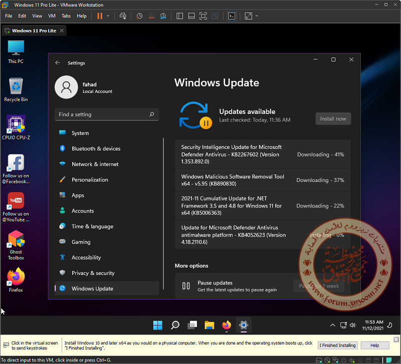Take a snapshot of the virtual machine
The width and height of the screenshot is (401, 364).
pos(139,16)
